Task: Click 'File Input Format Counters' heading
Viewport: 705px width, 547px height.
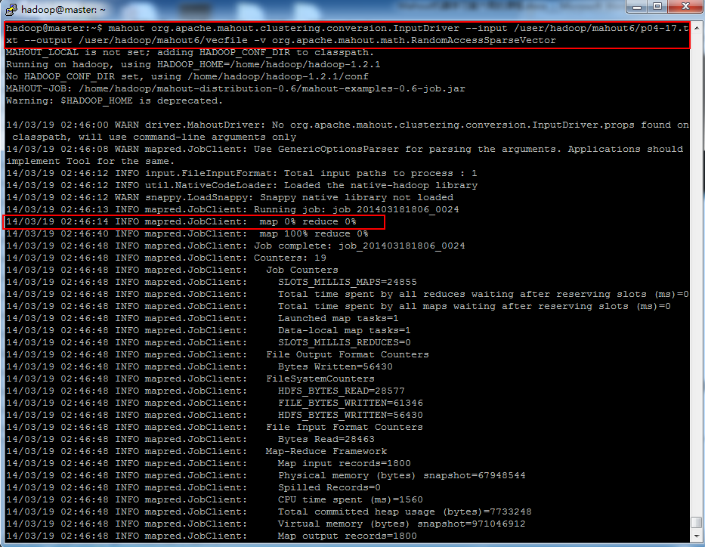Action: click(x=345, y=428)
